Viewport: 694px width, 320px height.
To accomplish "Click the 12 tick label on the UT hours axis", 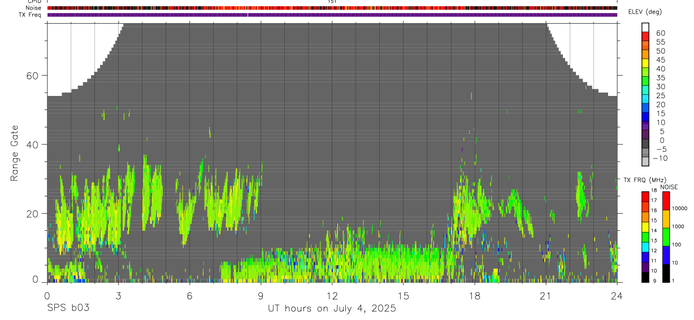I will (332, 296).
